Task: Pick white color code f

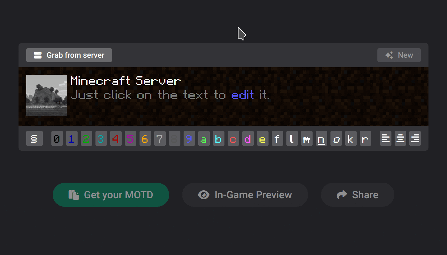Action: coord(277,139)
